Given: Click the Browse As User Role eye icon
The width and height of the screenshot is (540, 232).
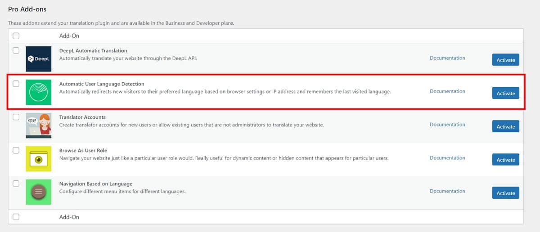Looking at the screenshot, I should (x=38, y=159).
